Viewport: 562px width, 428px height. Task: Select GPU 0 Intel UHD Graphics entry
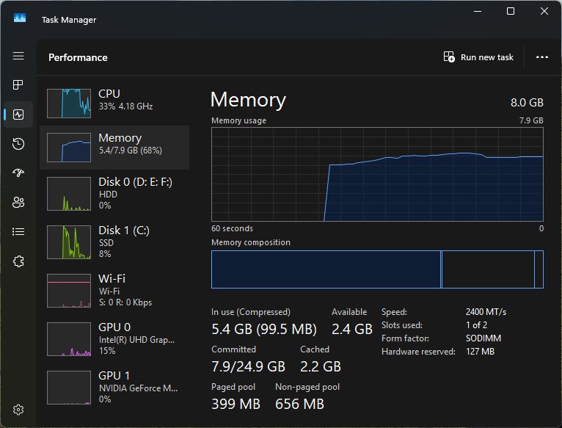pos(114,338)
